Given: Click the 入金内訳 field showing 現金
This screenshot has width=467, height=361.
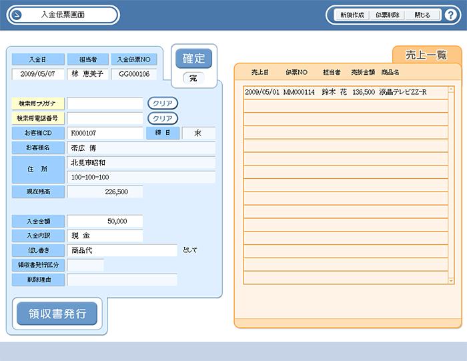Looking at the screenshot, I should (105, 236).
